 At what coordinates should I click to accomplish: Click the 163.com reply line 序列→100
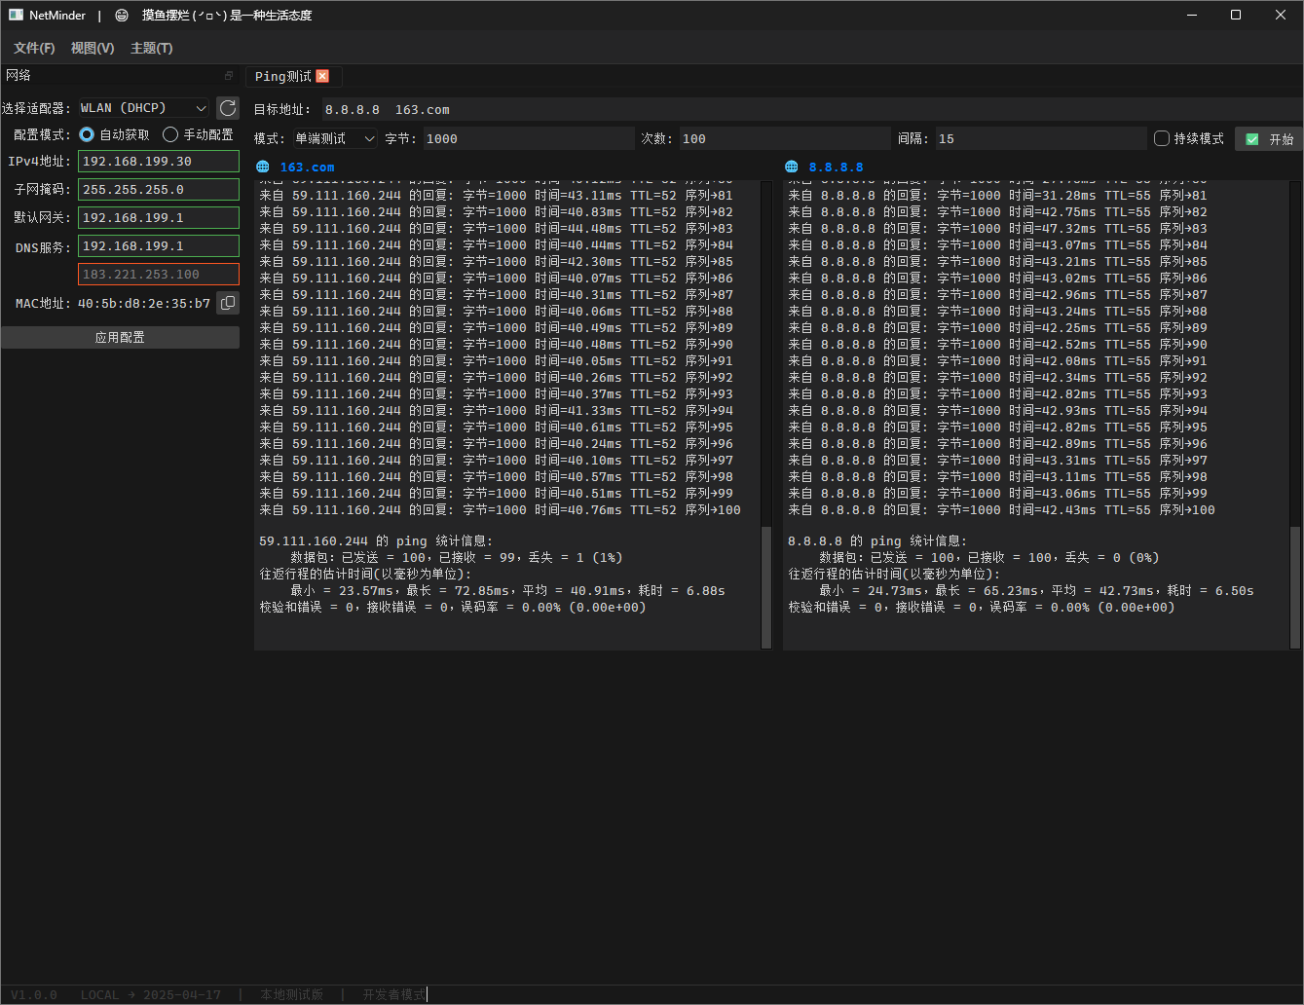click(500, 510)
